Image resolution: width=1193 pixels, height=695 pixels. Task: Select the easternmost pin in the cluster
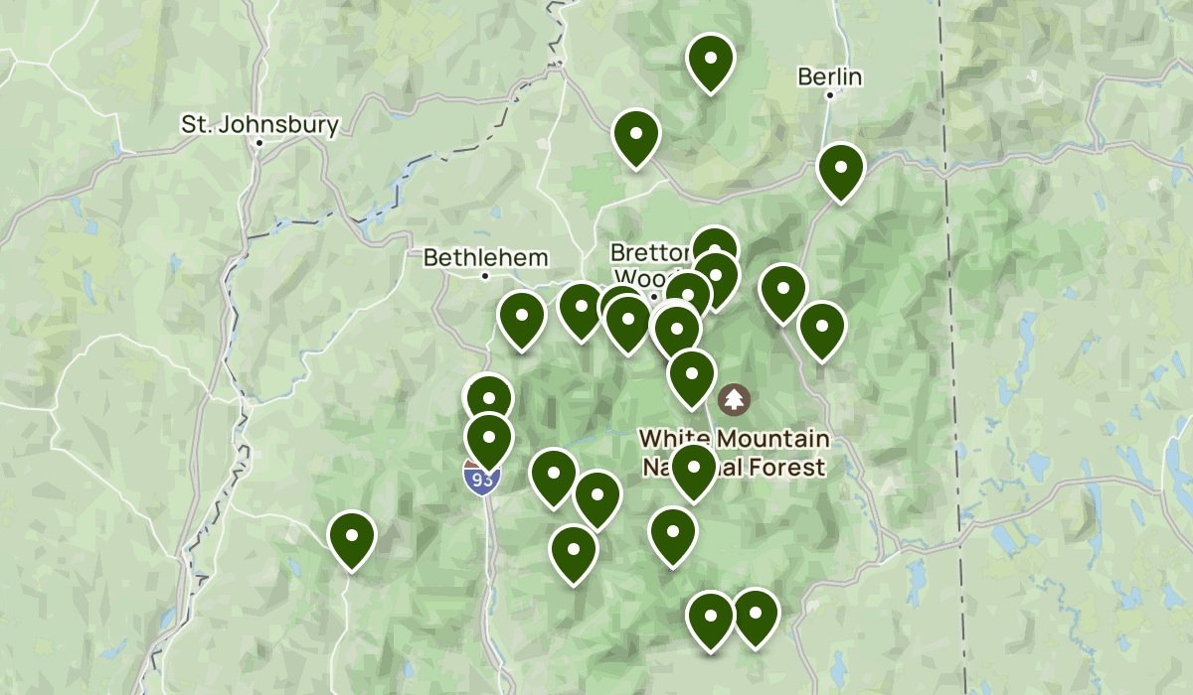(x=821, y=331)
